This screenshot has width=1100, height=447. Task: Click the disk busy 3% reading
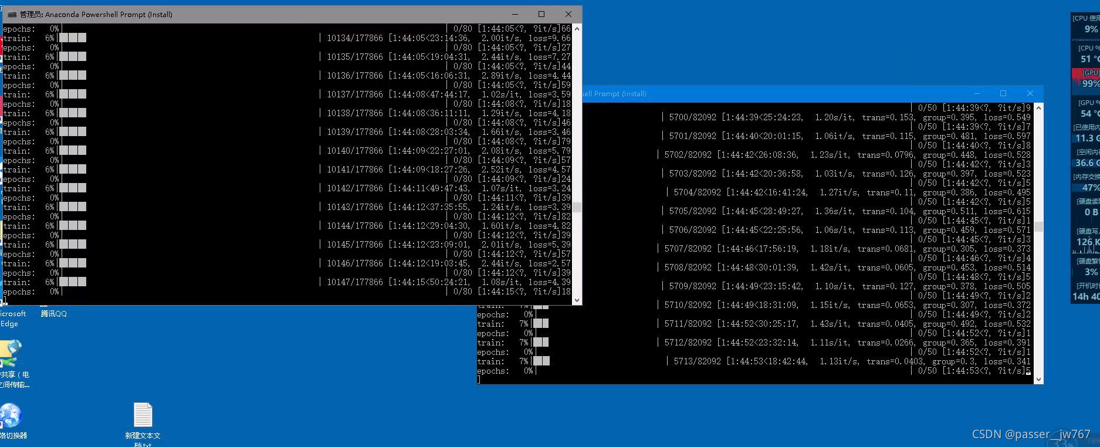click(x=1091, y=272)
